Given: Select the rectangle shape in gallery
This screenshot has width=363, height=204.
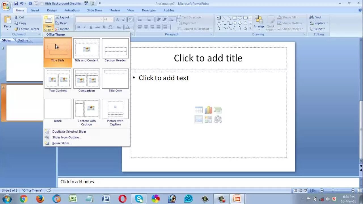Looking at the screenshot, I should click(x=235, y=18).
